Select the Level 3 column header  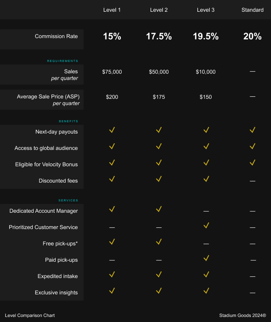pos(206,10)
